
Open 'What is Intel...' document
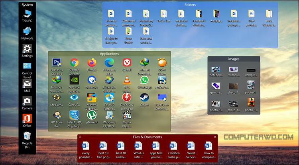point(138,146)
